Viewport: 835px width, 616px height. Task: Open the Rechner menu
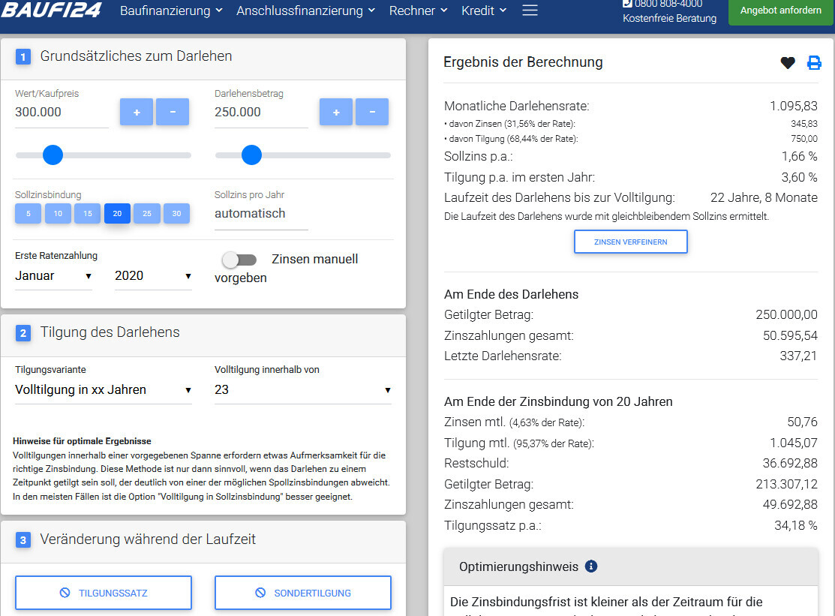pyautogui.click(x=418, y=11)
